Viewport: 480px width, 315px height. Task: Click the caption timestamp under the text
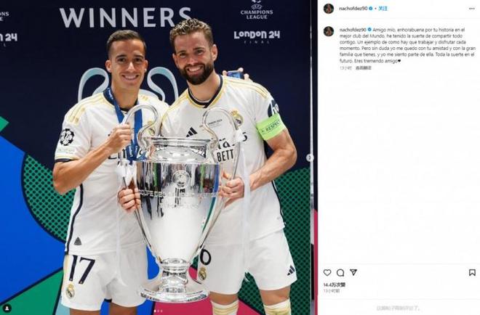click(345, 67)
